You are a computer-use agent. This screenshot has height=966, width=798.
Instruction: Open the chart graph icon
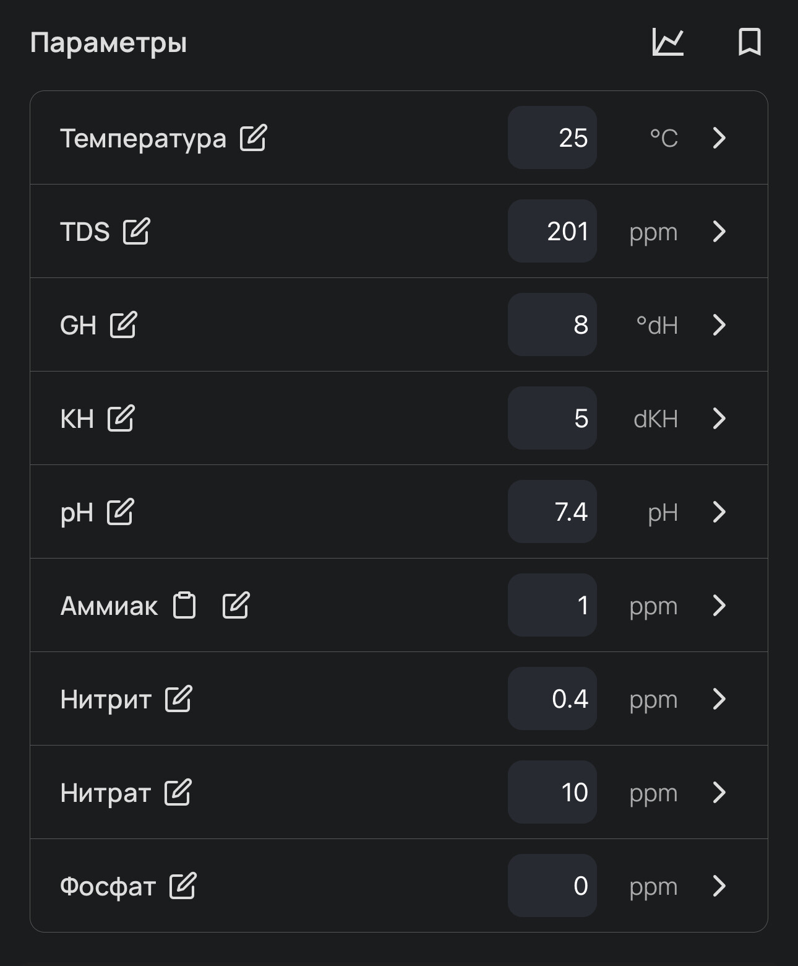(668, 42)
